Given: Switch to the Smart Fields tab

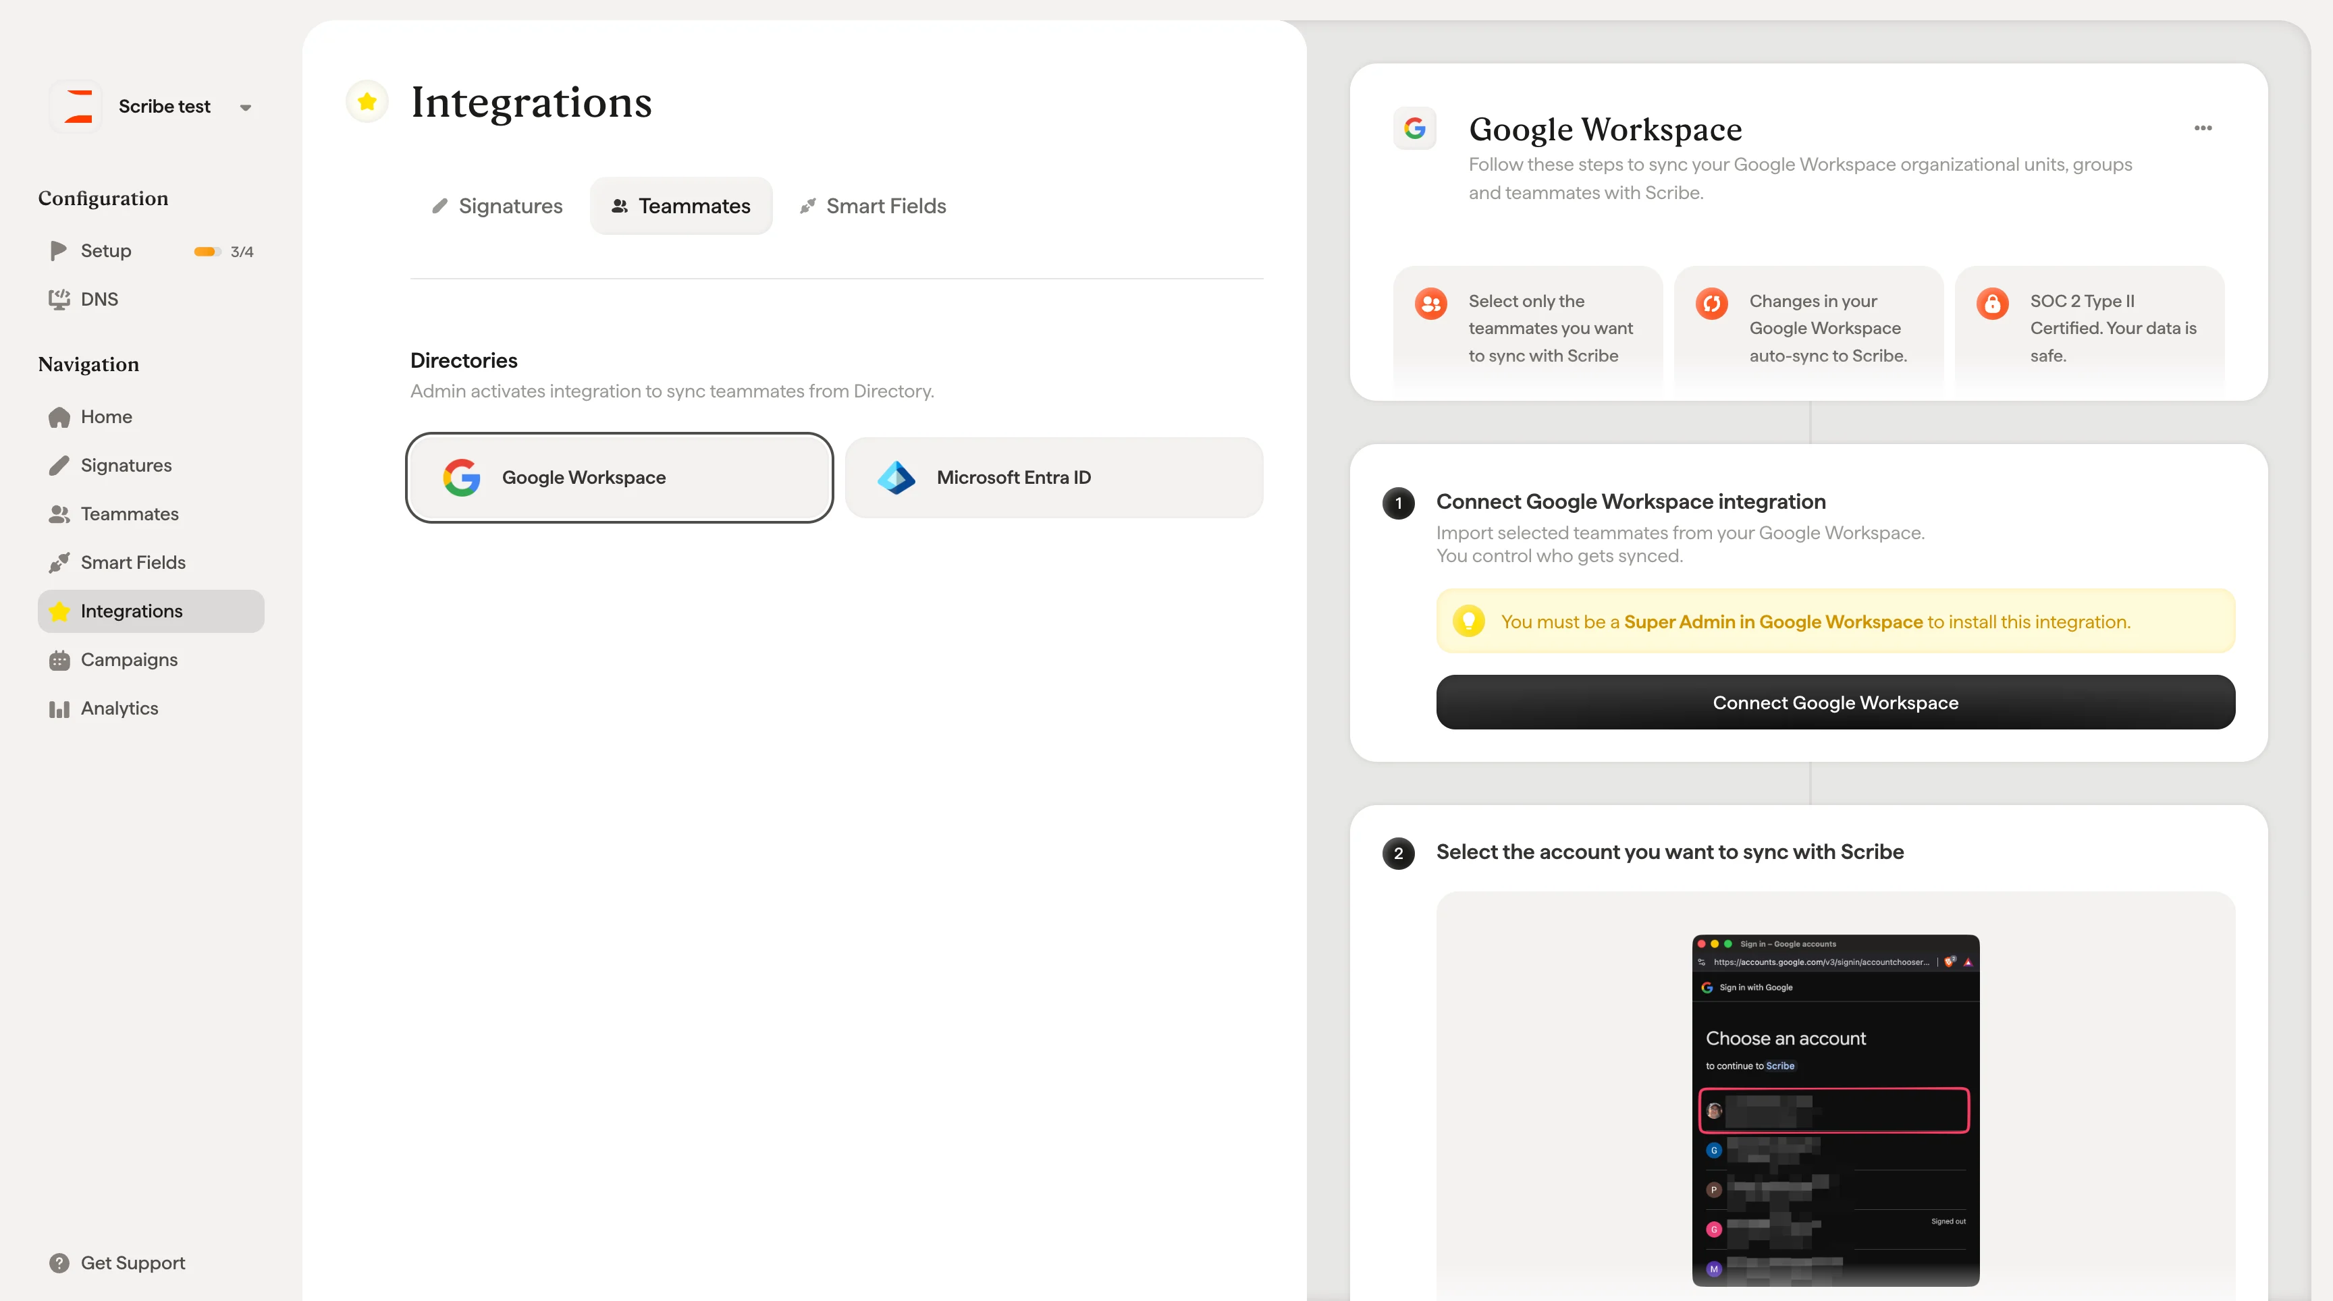Looking at the screenshot, I should pos(873,206).
